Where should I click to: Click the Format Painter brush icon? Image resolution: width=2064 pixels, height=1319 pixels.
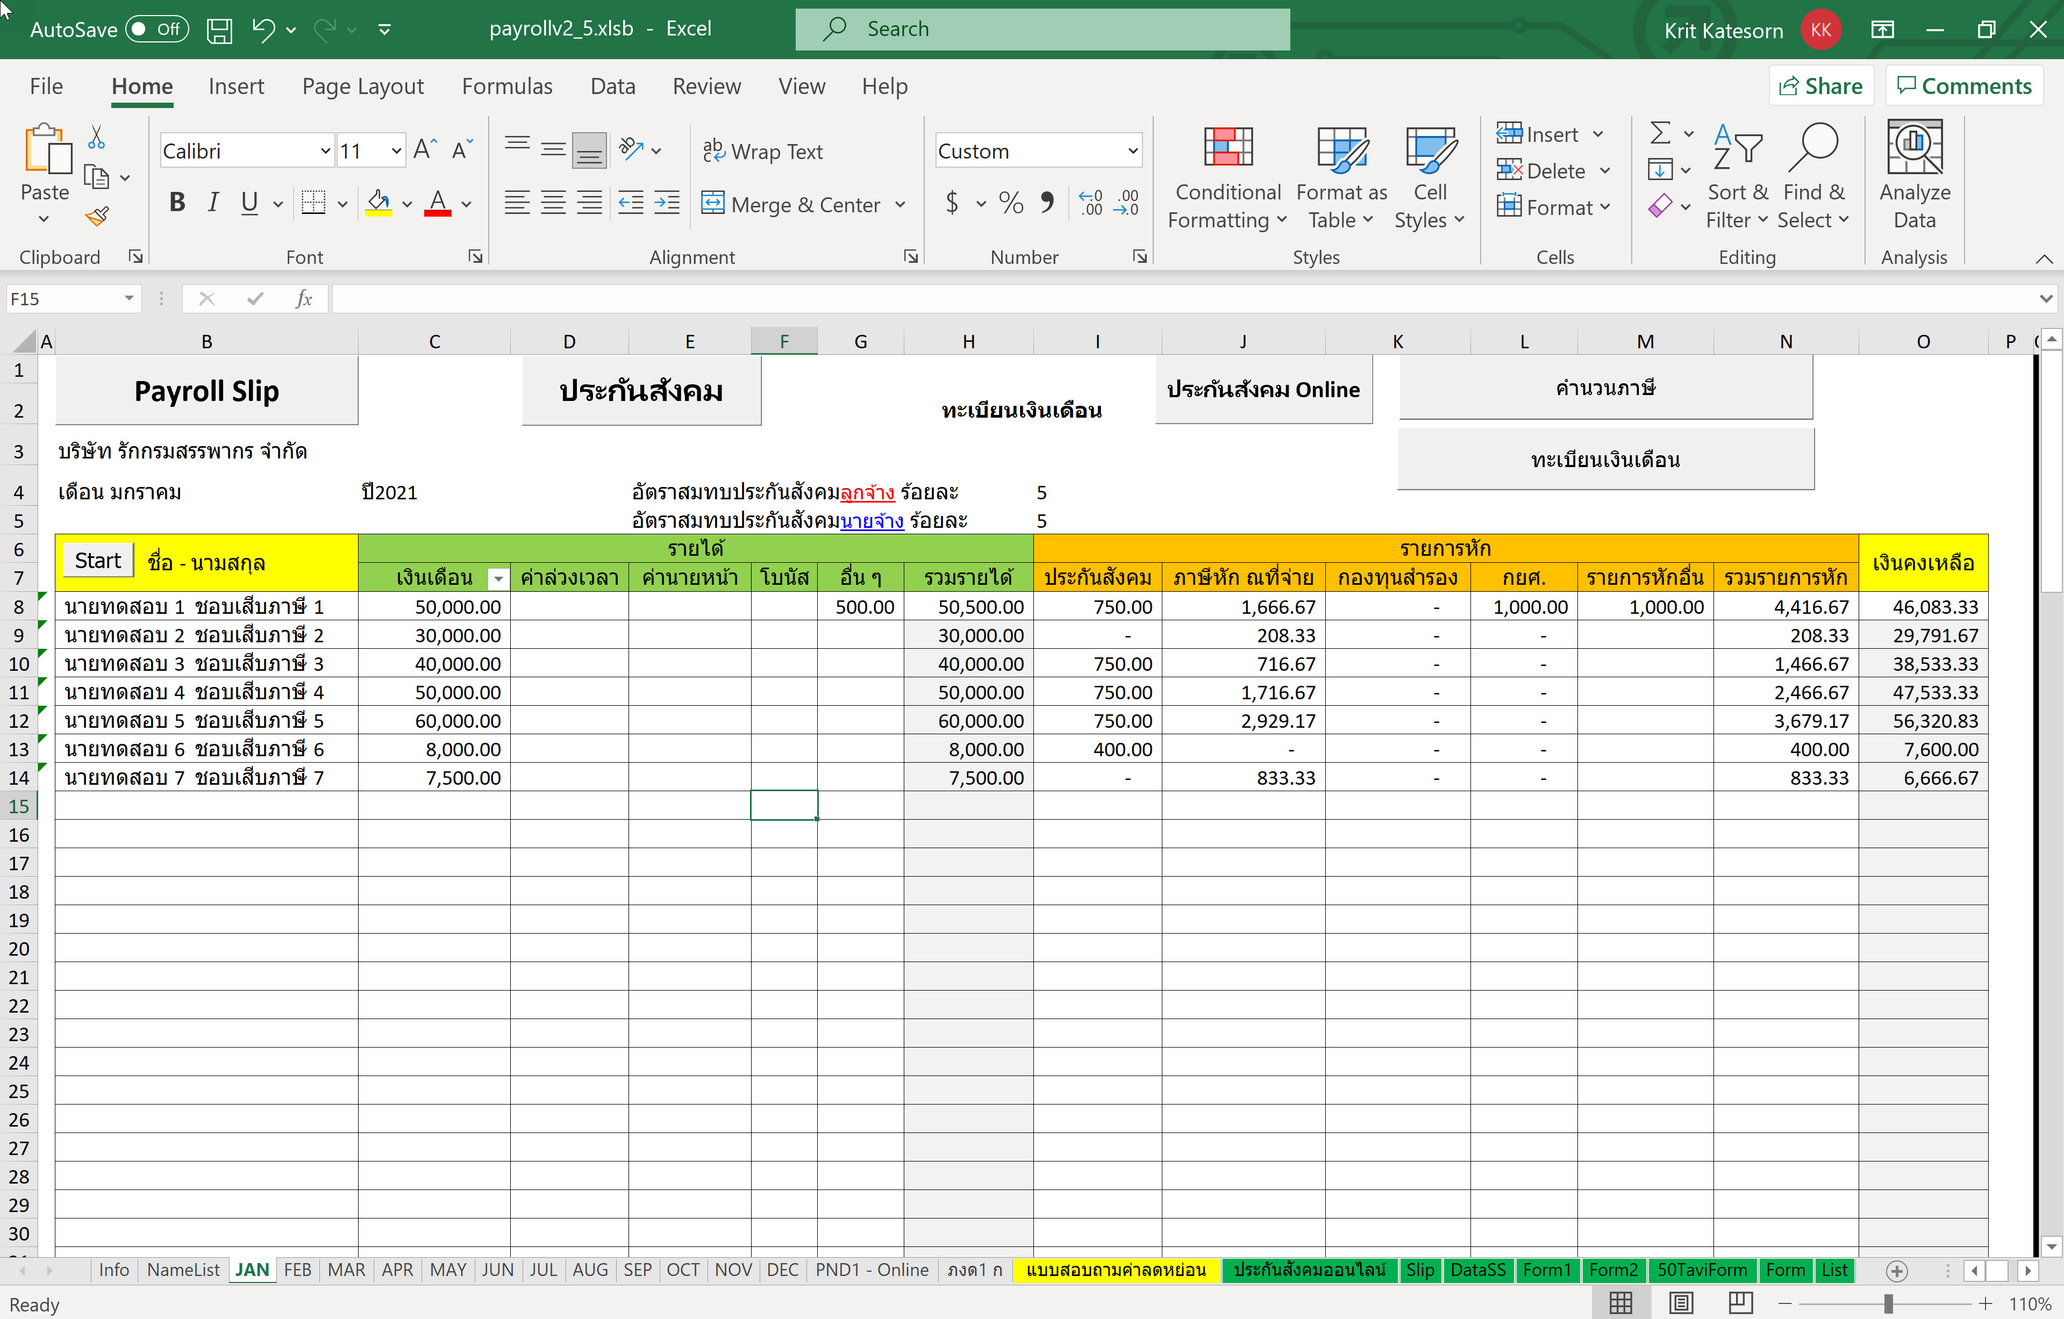(x=97, y=215)
